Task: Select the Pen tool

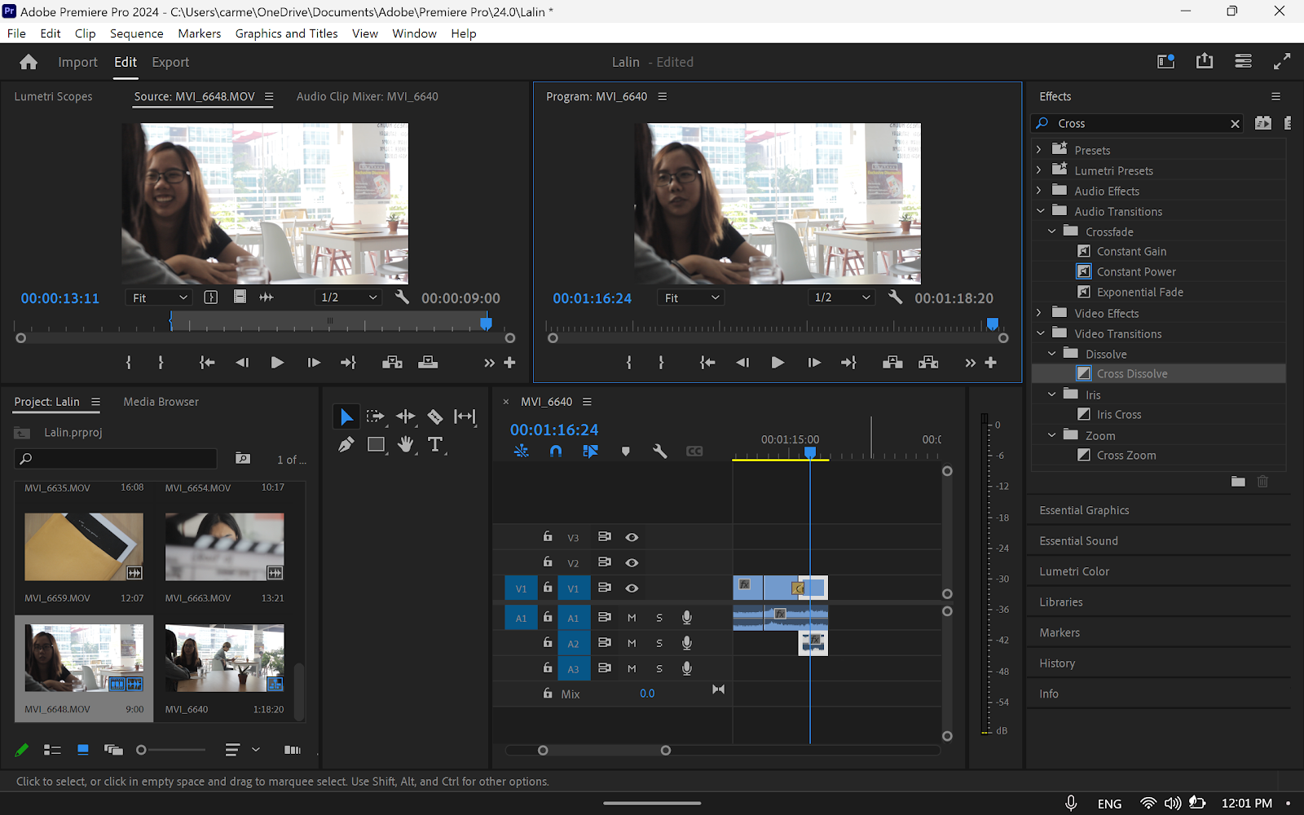Action: pyautogui.click(x=346, y=445)
